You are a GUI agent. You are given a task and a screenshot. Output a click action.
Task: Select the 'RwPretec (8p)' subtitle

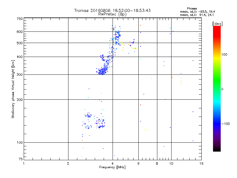[112, 14]
